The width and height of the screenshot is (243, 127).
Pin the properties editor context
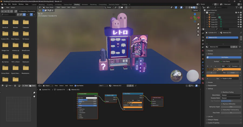click(x=241, y=33)
